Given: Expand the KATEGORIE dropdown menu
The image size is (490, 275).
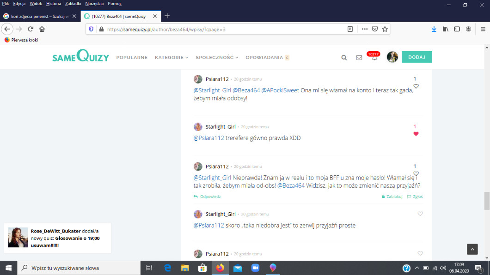Looking at the screenshot, I should coord(171,58).
